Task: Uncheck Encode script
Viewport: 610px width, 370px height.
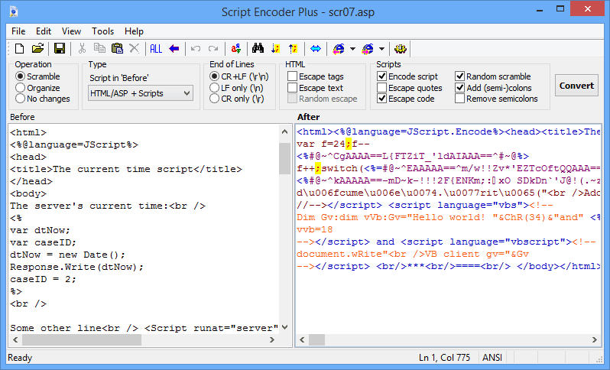Action: coord(407,76)
